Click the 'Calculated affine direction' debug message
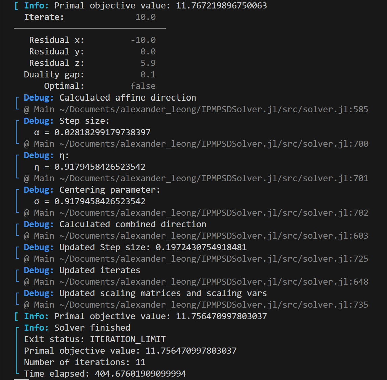The height and width of the screenshot is (380, 387). click(x=128, y=98)
